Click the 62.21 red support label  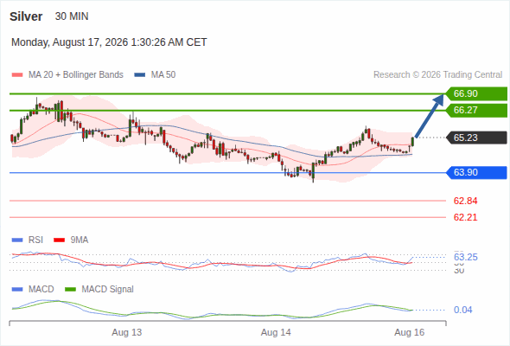[x=465, y=217]
